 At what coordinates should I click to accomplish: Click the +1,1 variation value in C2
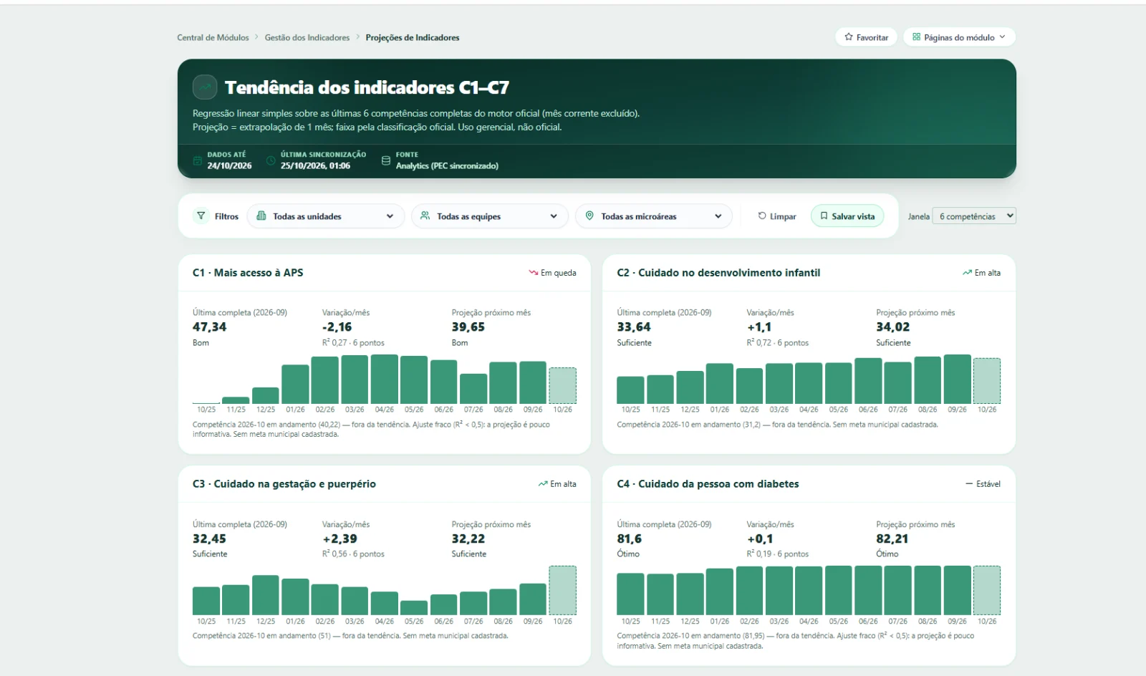coord(759,327)
